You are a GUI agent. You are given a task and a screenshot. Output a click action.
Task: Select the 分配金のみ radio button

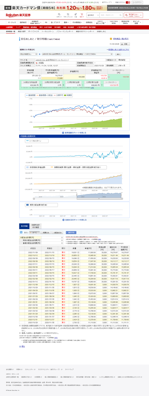(x=52, y=232)
